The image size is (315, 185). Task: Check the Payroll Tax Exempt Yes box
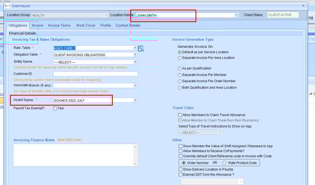[x=55, y=108]
